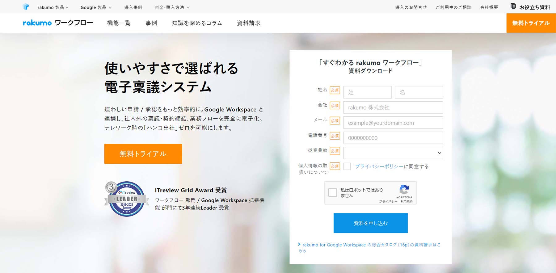The width and height of the screenshot is (556, 273).
Task: Check the 私はロボットではありません checkbox
Action: [x=333, y=192]
